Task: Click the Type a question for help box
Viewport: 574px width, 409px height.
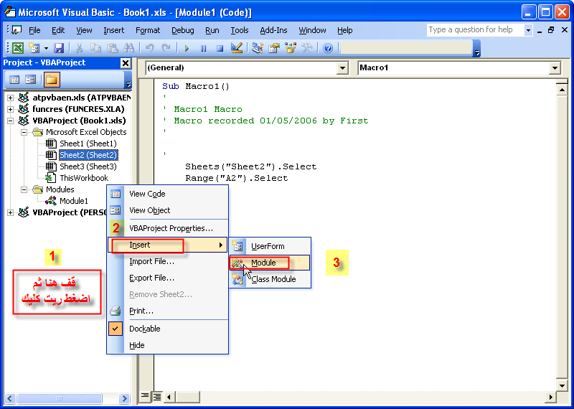Action: pos(475,30)
